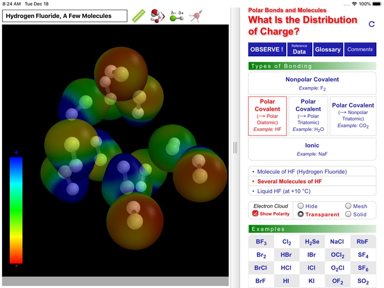Pick the O2Cl example

[x=337, y=268]
